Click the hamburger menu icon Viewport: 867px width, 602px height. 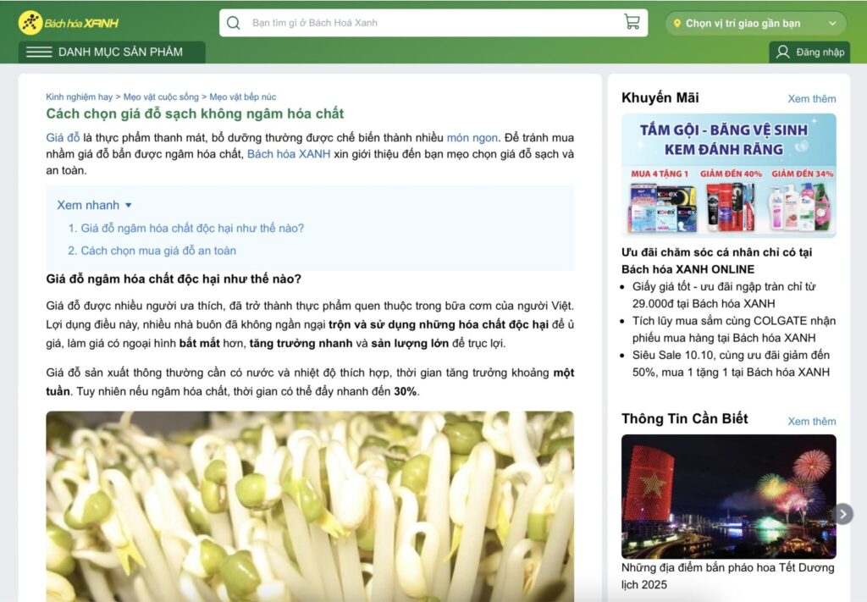39,52
